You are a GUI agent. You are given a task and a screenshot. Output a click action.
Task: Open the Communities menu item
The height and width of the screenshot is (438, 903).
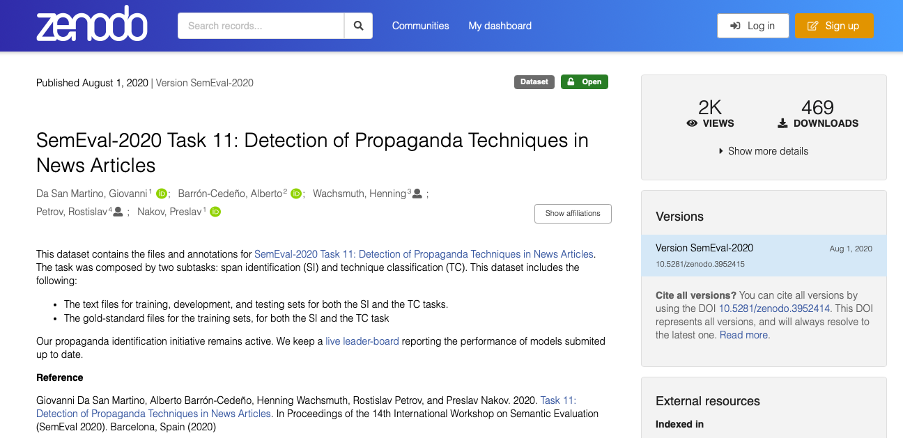click(420, 26)
